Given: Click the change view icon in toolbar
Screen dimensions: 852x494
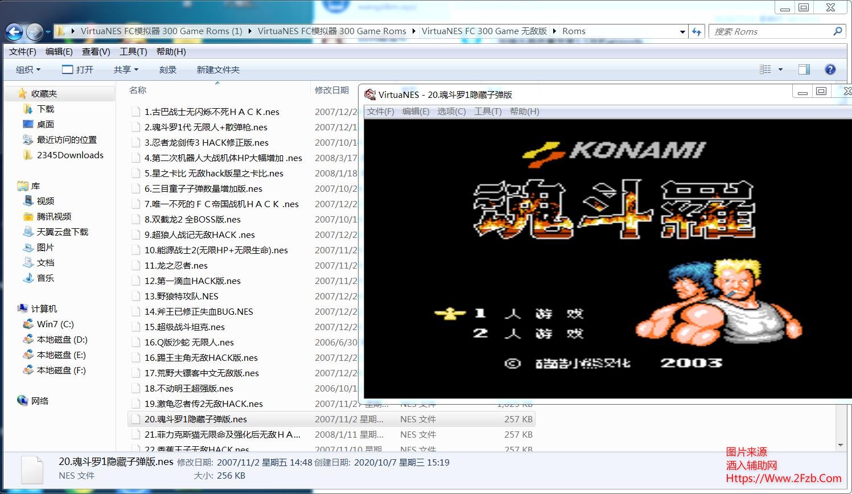Looking at the screenshot, I should coord(765,69).
